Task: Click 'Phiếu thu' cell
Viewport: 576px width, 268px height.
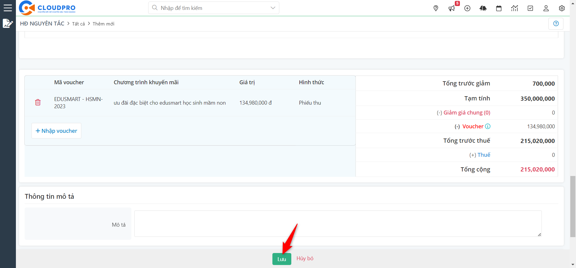Action: [310, 103]
